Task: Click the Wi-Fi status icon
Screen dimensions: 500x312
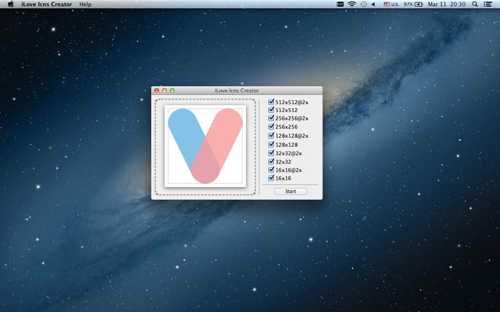Action: [x=352, y=4]
